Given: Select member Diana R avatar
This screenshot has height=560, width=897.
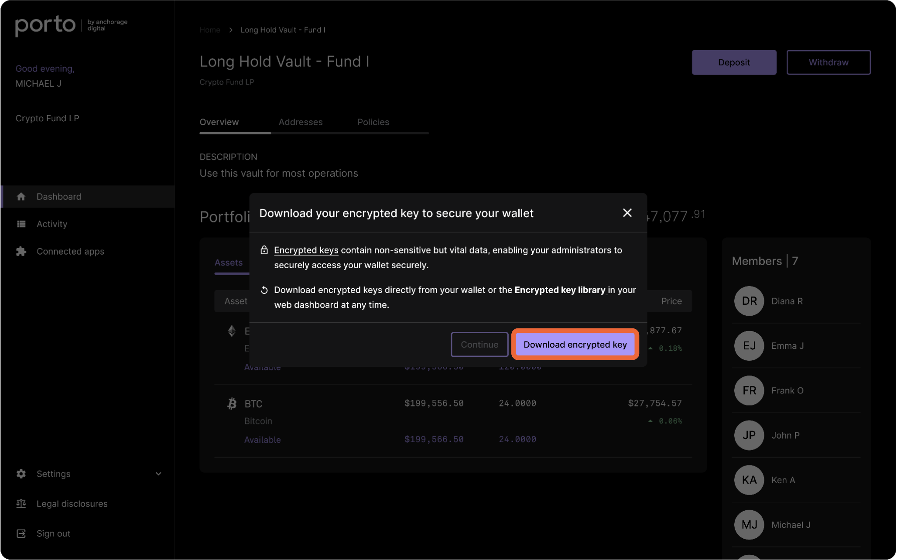Looking at the screenshot, I should pos(749,301).
